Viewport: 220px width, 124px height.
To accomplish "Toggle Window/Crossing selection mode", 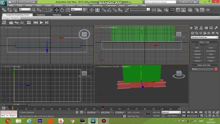I will [x=50, y=10].
